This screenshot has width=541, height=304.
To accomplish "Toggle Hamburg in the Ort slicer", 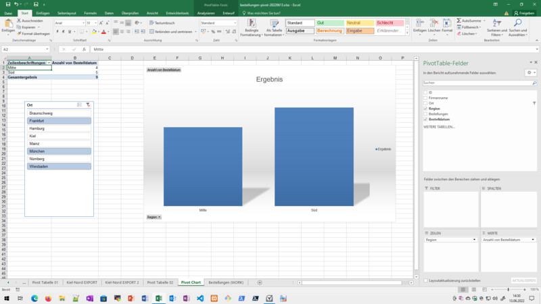I will coord(59,128).
